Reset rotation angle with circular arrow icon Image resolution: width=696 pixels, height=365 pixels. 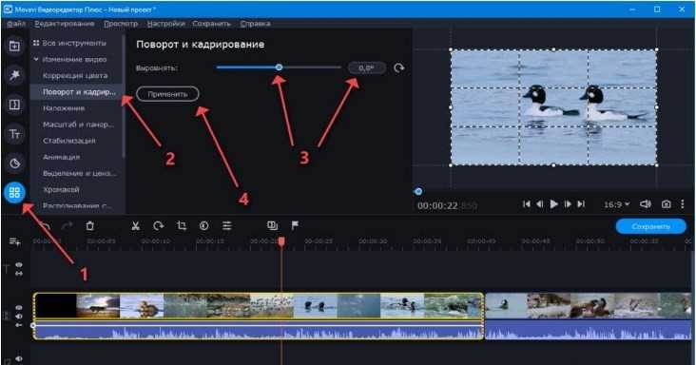(398, 67)
